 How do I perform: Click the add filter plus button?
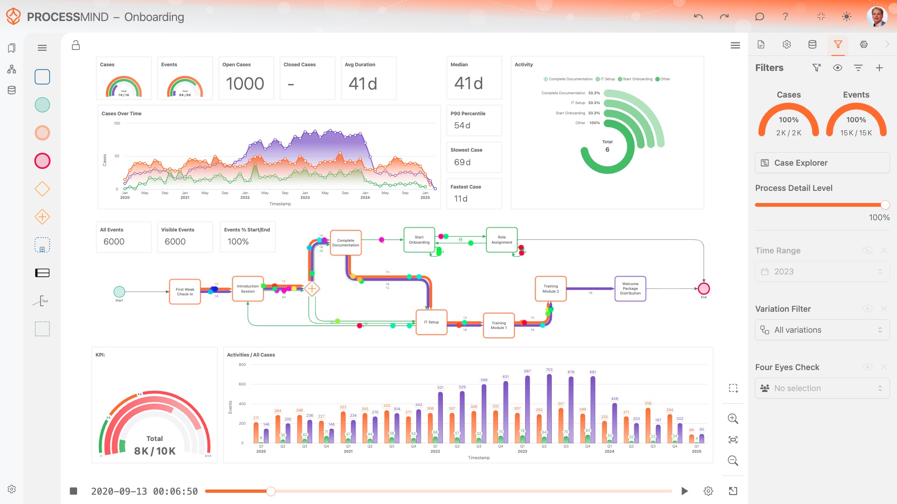[879, 68]
